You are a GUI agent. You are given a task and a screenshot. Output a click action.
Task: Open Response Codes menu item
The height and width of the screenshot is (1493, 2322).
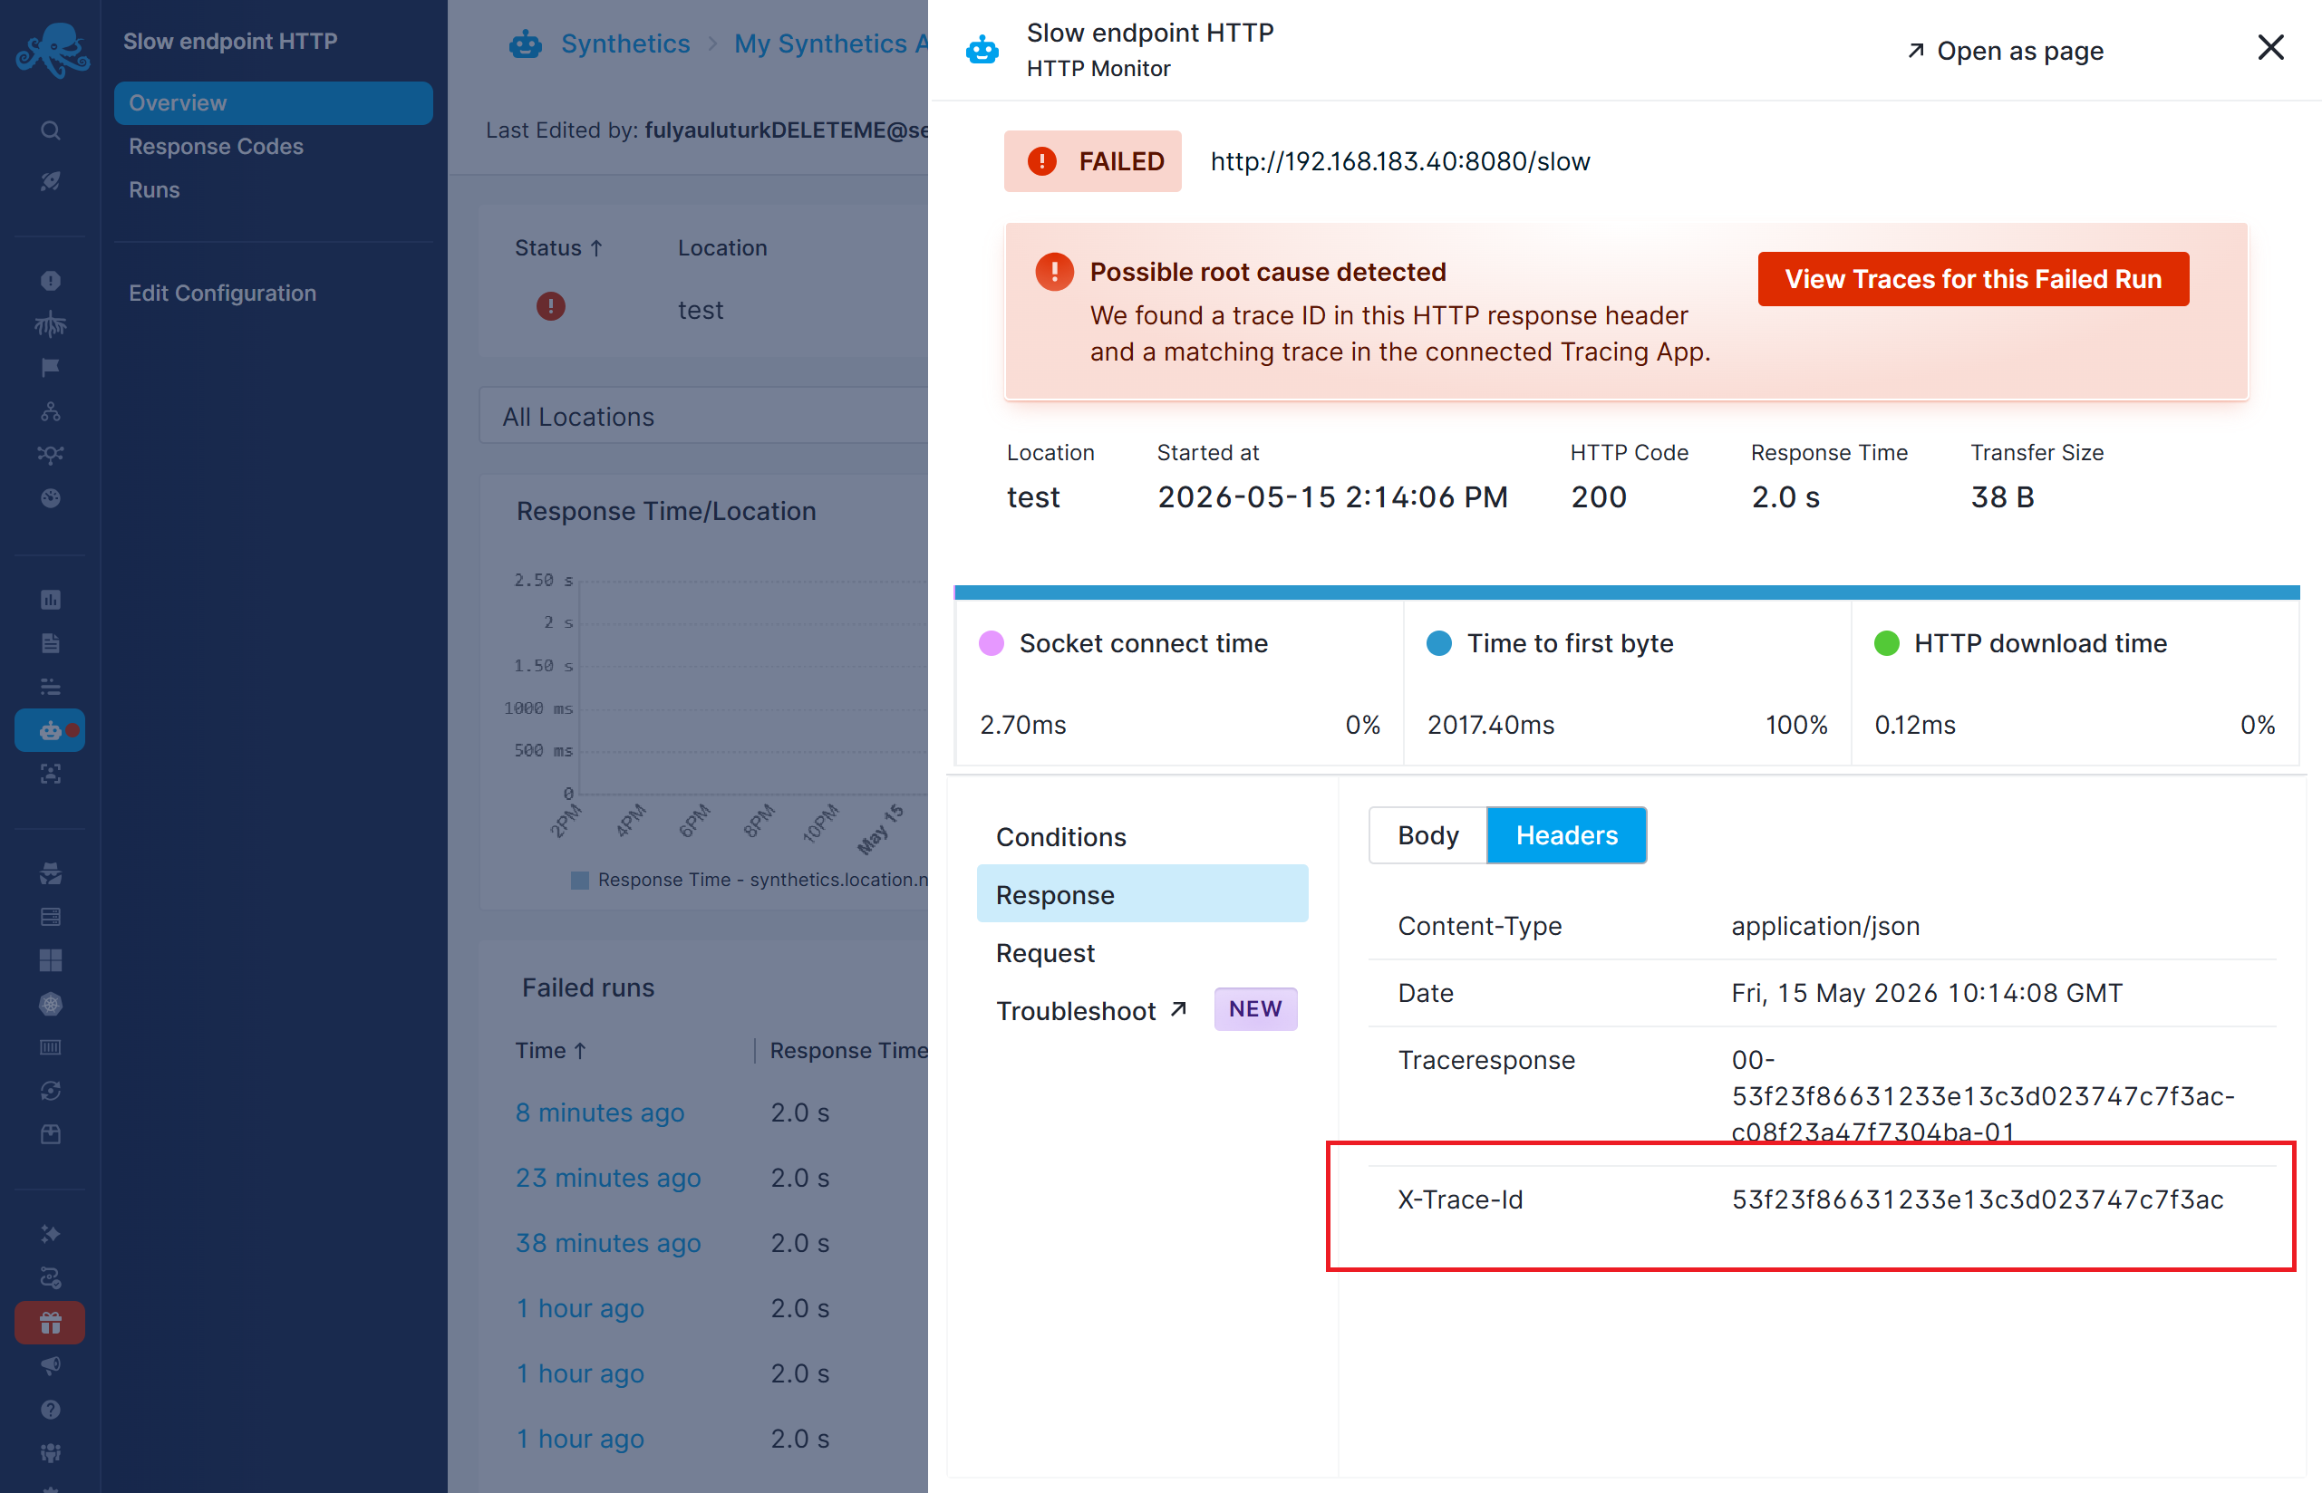point(217,147)
